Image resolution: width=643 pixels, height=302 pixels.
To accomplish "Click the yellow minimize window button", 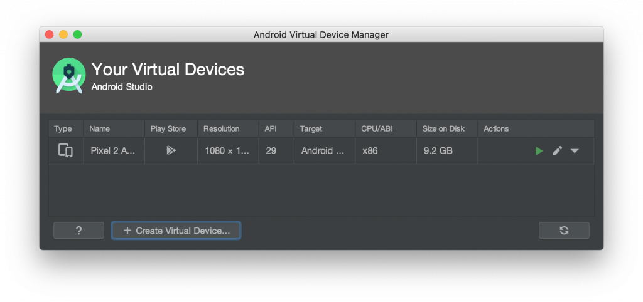I will [x=63, y=34].
